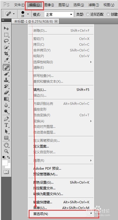This screenshot has width=118, height=220.
Task: Select the Brush tool
Action: click(x=6, y=74)
